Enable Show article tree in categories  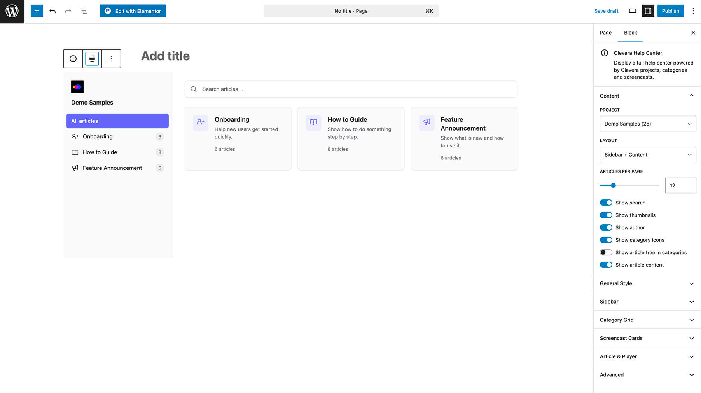[x=606, y=252]
